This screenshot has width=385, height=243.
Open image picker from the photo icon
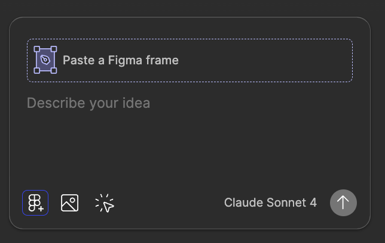[x=70, y=203]
